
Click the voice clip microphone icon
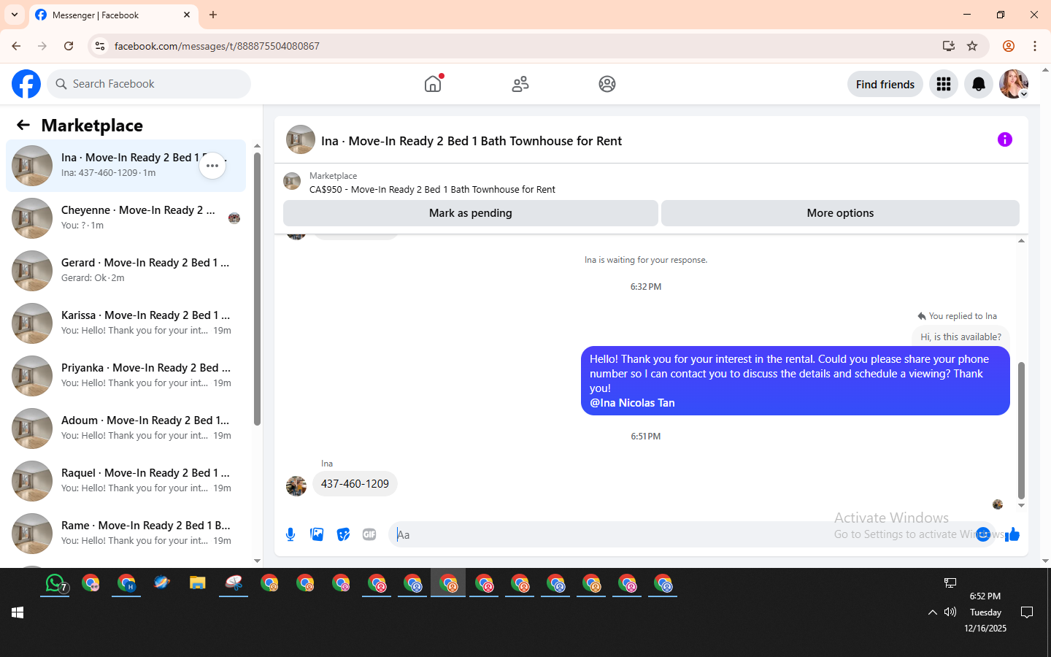[x=290, y=534]
